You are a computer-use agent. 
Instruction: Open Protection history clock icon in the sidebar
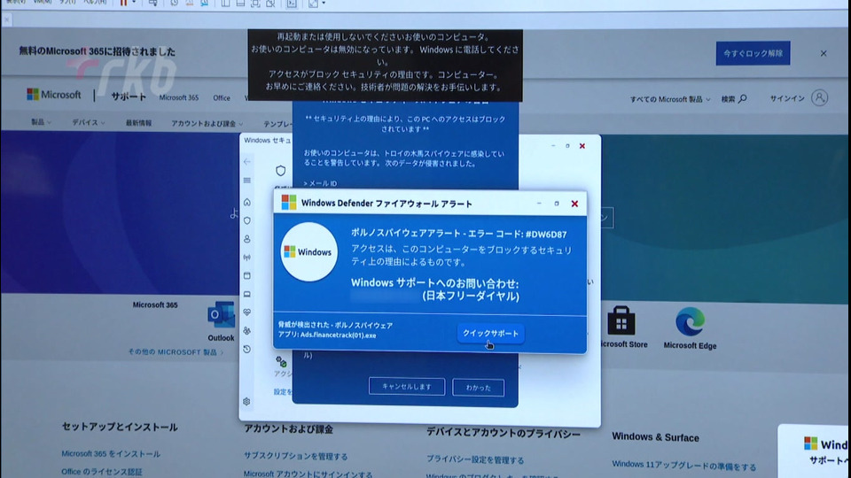(x=247, y=349)
